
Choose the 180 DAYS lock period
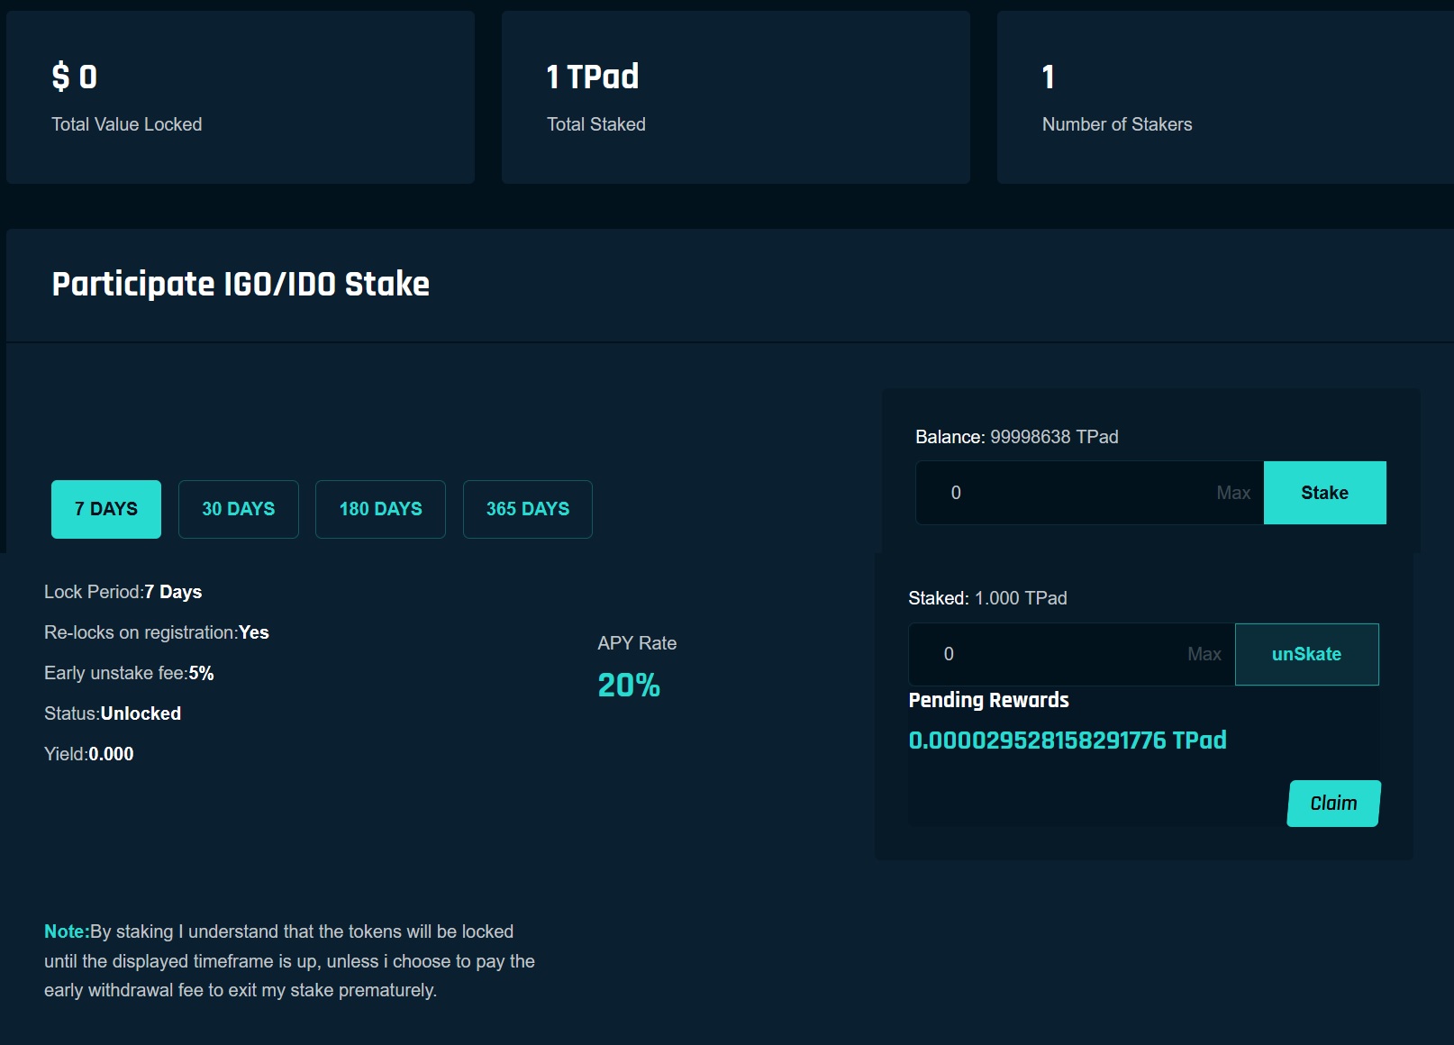380,509
